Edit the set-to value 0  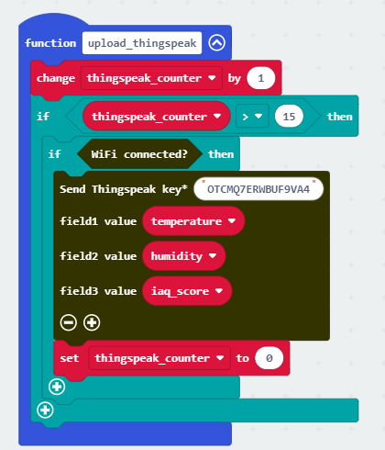[269, 358]
